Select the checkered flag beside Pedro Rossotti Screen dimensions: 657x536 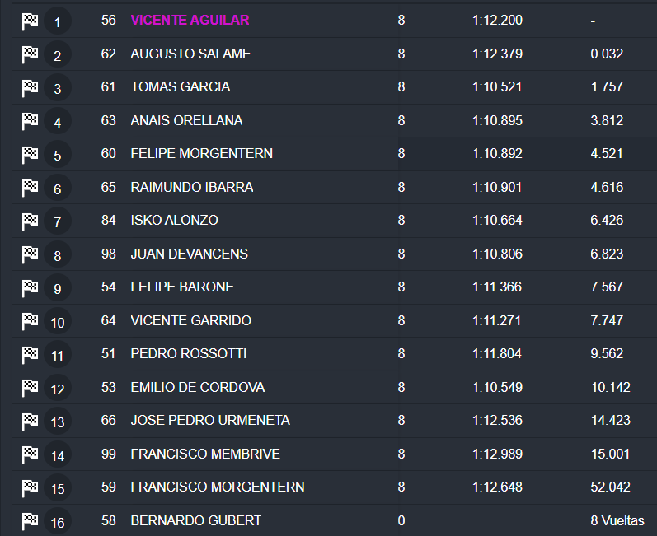click(30, 354)
